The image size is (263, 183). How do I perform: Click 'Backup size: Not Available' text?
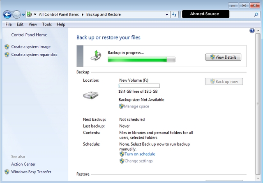(141, 100)
